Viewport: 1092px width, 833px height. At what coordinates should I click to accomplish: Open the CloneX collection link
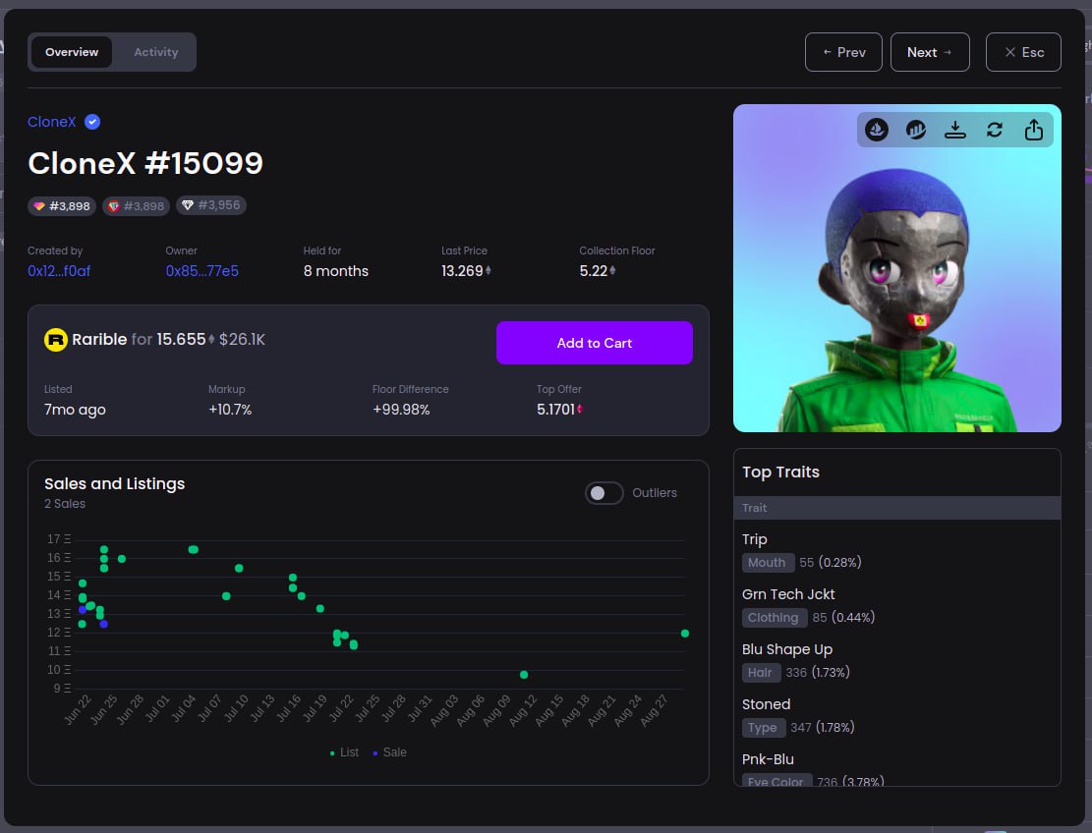tap(51, 122)
